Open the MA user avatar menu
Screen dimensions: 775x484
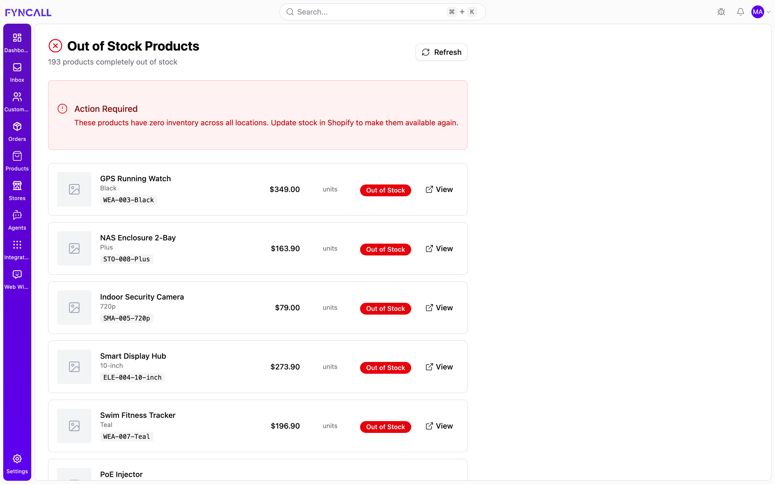(x=758, y=12)
